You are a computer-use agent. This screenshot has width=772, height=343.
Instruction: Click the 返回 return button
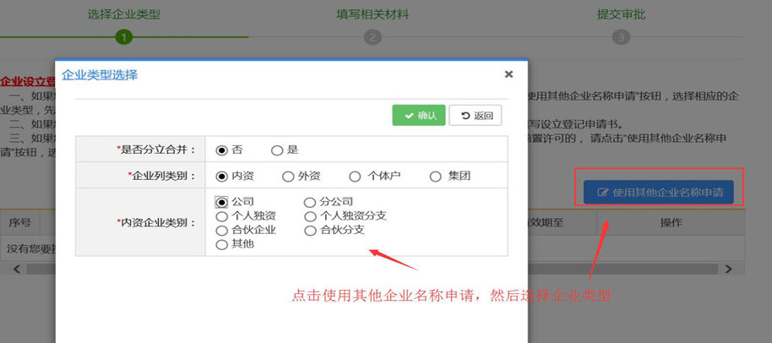[476, 115]
